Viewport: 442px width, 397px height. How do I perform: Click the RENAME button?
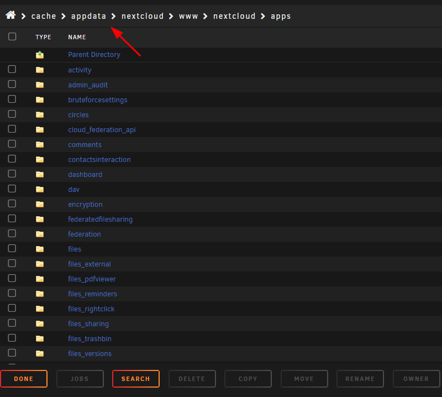point(360,379)
